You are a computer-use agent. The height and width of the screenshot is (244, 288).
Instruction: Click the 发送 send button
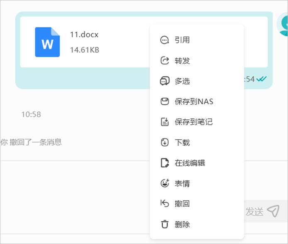click(262, 211)
